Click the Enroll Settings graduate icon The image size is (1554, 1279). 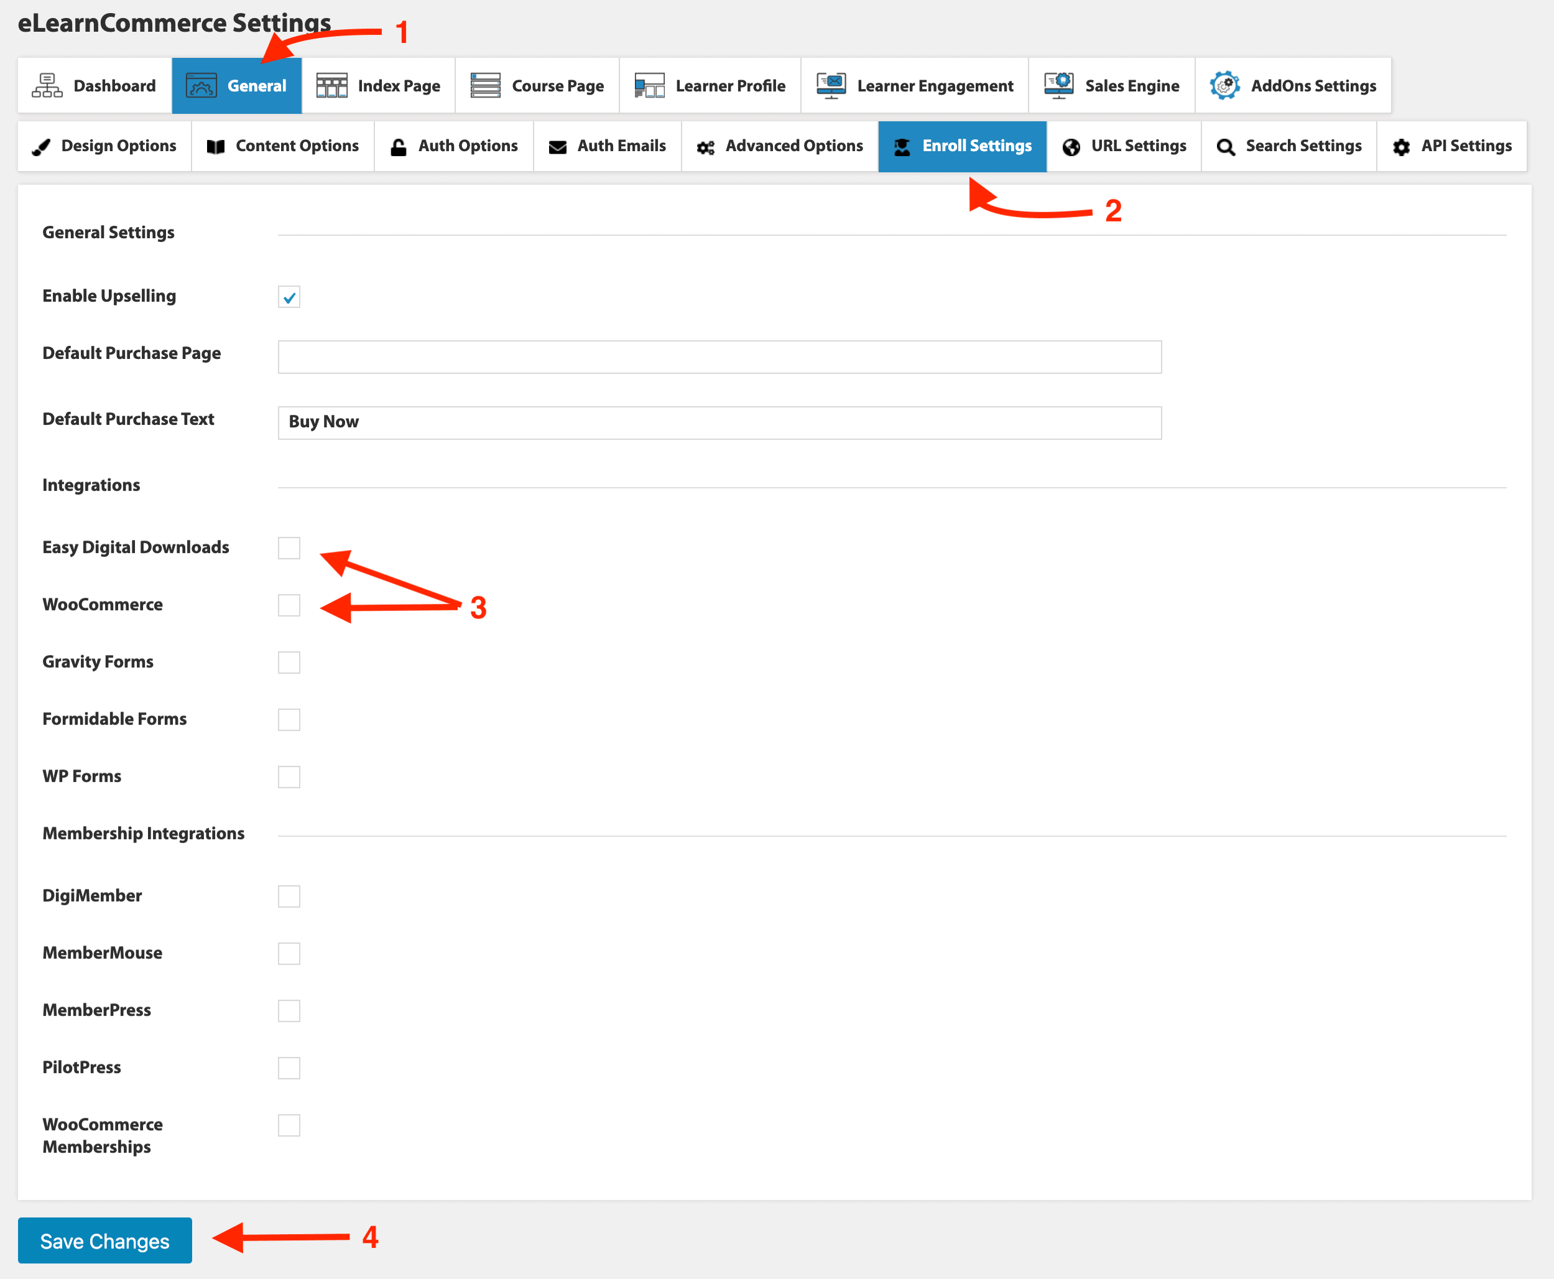click(902, 147)
